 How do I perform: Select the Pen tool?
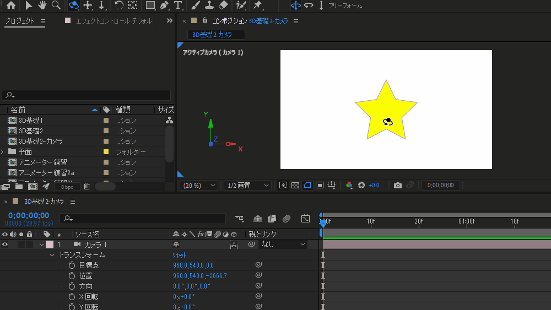tap(164, 6)
